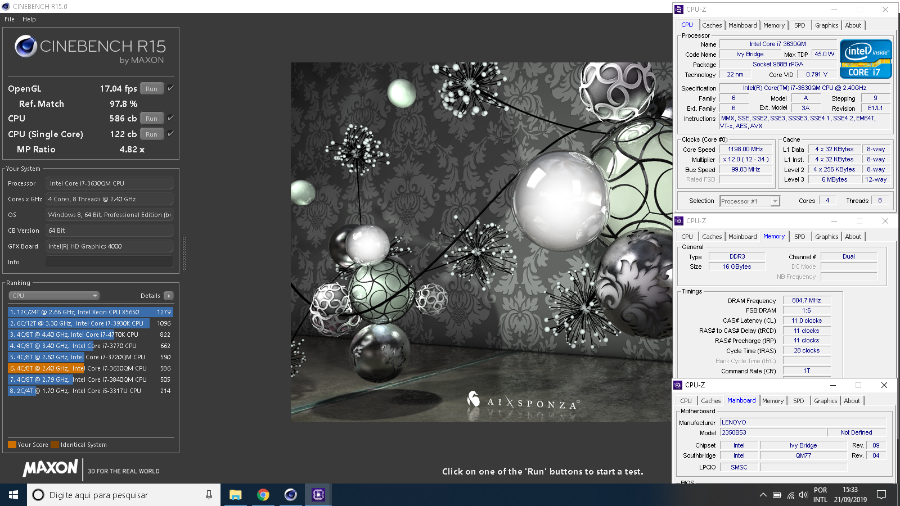Open Mainboard tab in top CPU-Z window
This screenshot has height=506, width=900.
[742, 25]
